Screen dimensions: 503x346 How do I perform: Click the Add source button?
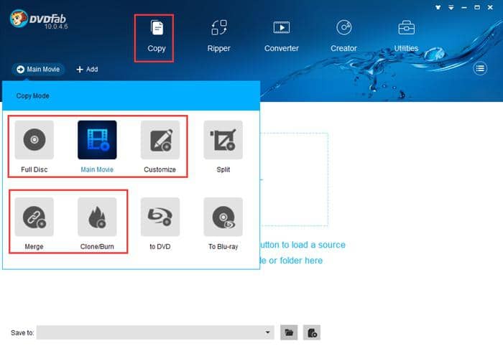[87, 69]
